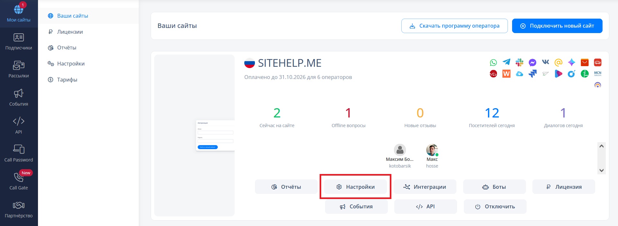Open site Интеграции button
The width and height of the screenshot is (618, 226).
(x=425, y=187)
